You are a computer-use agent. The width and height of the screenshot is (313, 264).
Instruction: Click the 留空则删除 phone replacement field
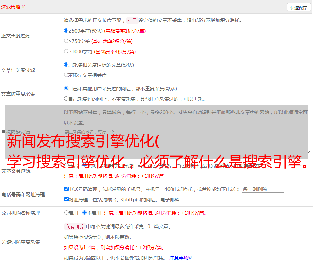click(x=263, y=189)
